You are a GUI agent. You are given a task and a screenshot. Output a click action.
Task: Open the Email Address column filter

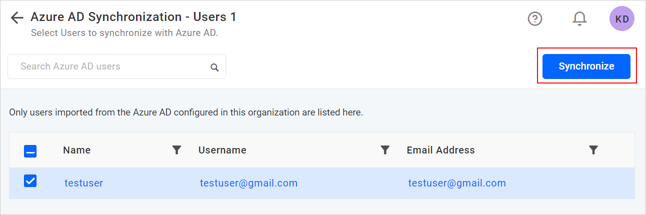[x=593, y=149]
